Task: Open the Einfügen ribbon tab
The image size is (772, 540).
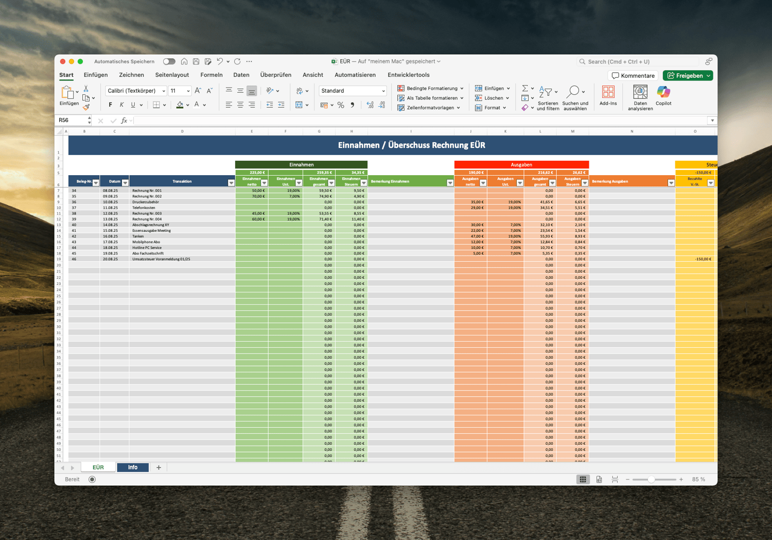Action: [96, 75]
